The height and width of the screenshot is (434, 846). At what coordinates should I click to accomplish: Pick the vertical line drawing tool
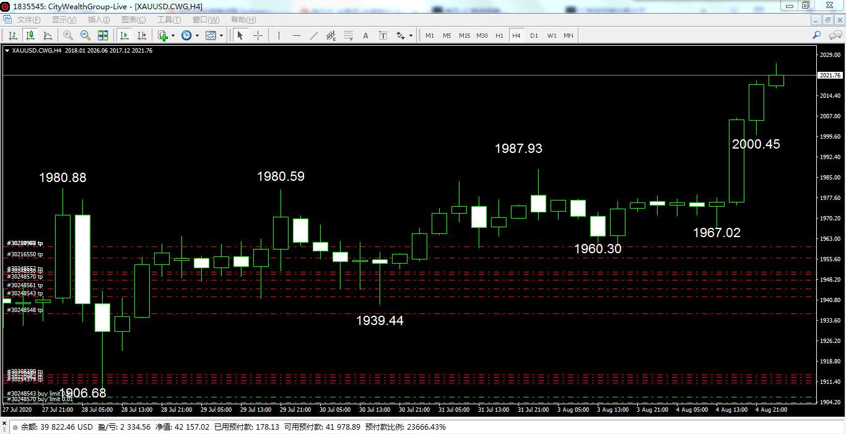[x=279, y=35]
